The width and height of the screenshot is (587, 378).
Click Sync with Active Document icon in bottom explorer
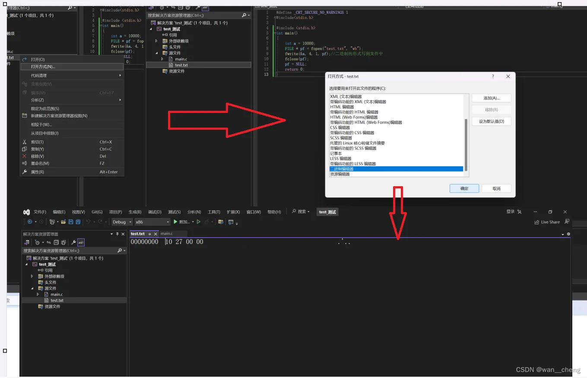(x=49, y=242)
